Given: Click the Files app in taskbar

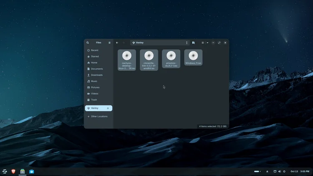Looking at the screenshot, I should 23,171.
